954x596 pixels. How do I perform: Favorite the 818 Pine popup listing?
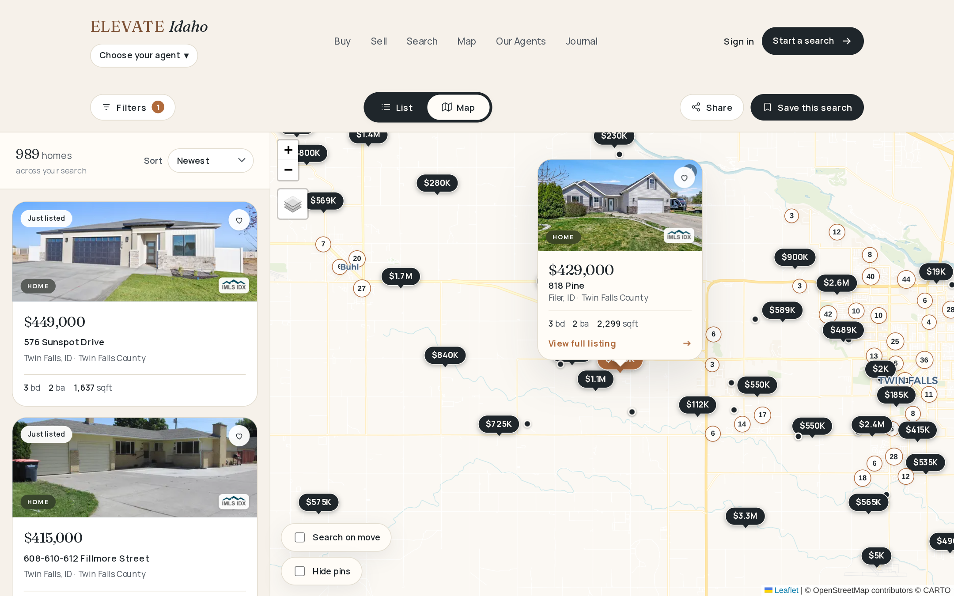tap(684, 178)
